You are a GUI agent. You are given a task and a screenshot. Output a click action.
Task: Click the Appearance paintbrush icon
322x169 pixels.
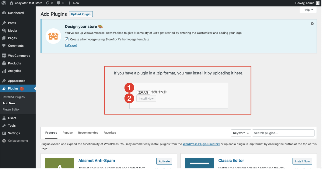4,81
